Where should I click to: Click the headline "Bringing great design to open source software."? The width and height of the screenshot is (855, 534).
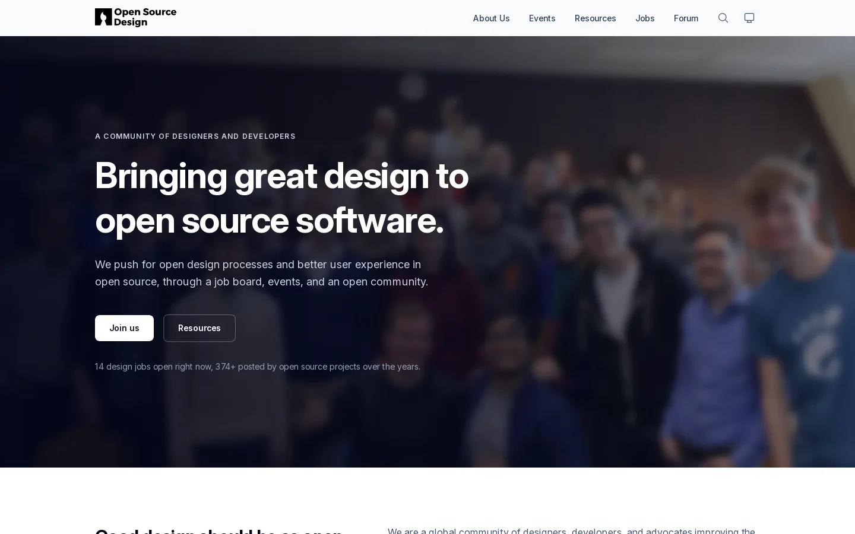pyautogui.click(x=282, y=198)
